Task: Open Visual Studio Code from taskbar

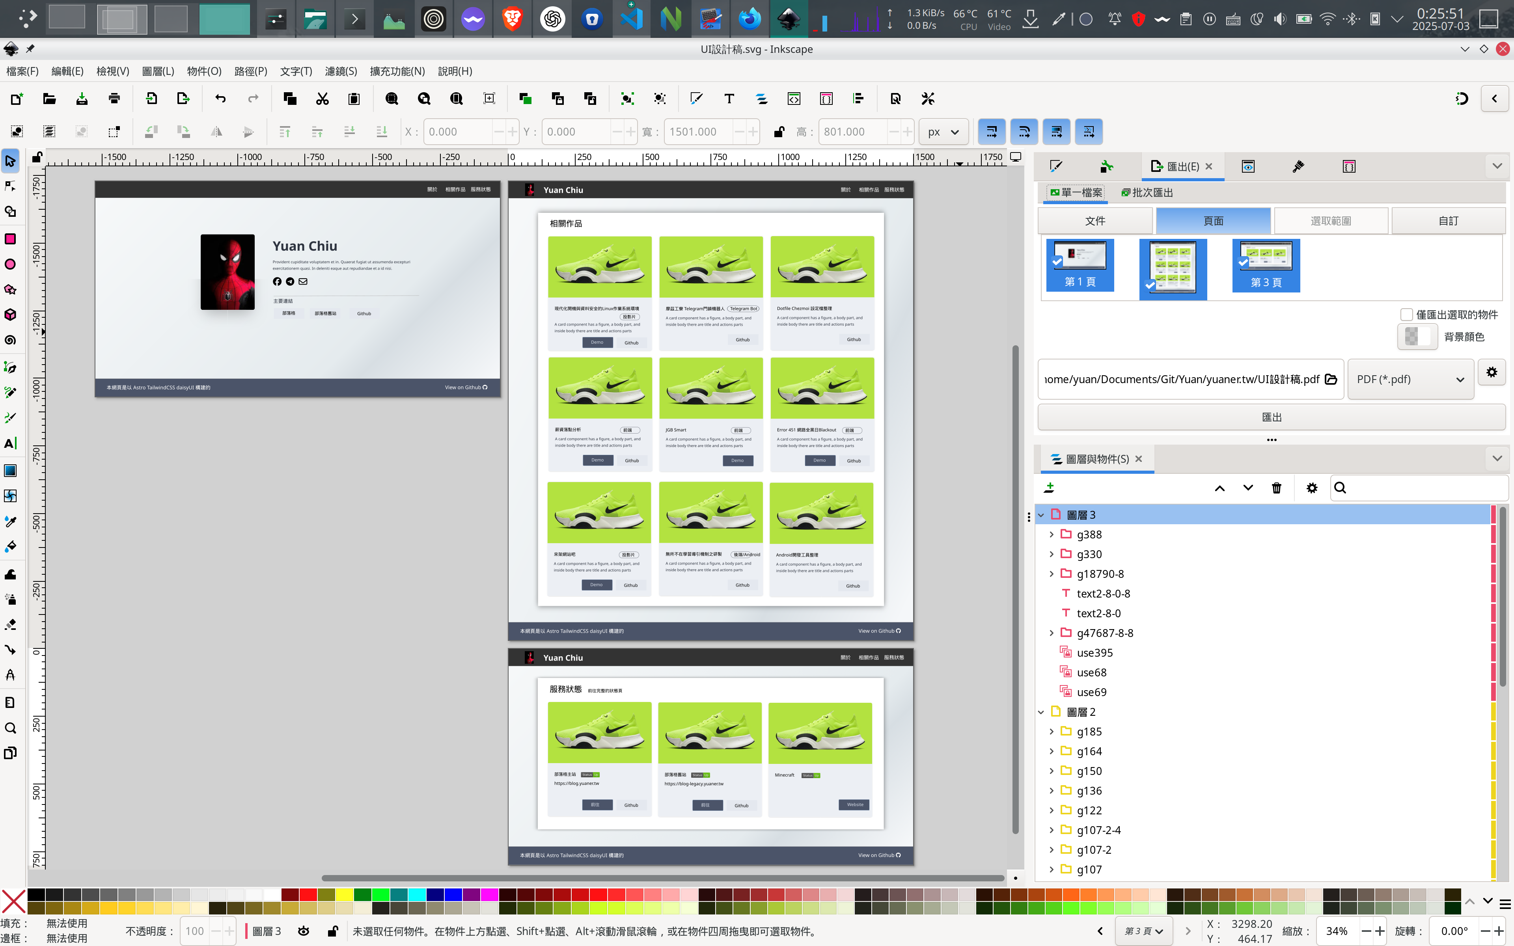Action: (631, 19)
